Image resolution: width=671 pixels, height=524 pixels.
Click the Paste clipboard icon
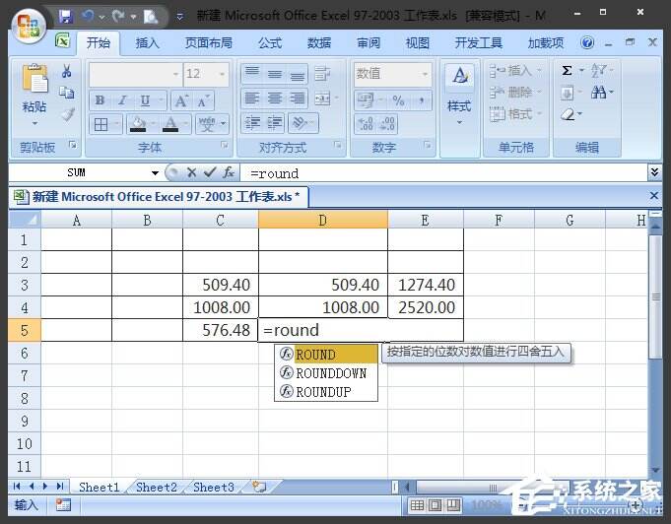pyautogui.click(x=34, y=78)
